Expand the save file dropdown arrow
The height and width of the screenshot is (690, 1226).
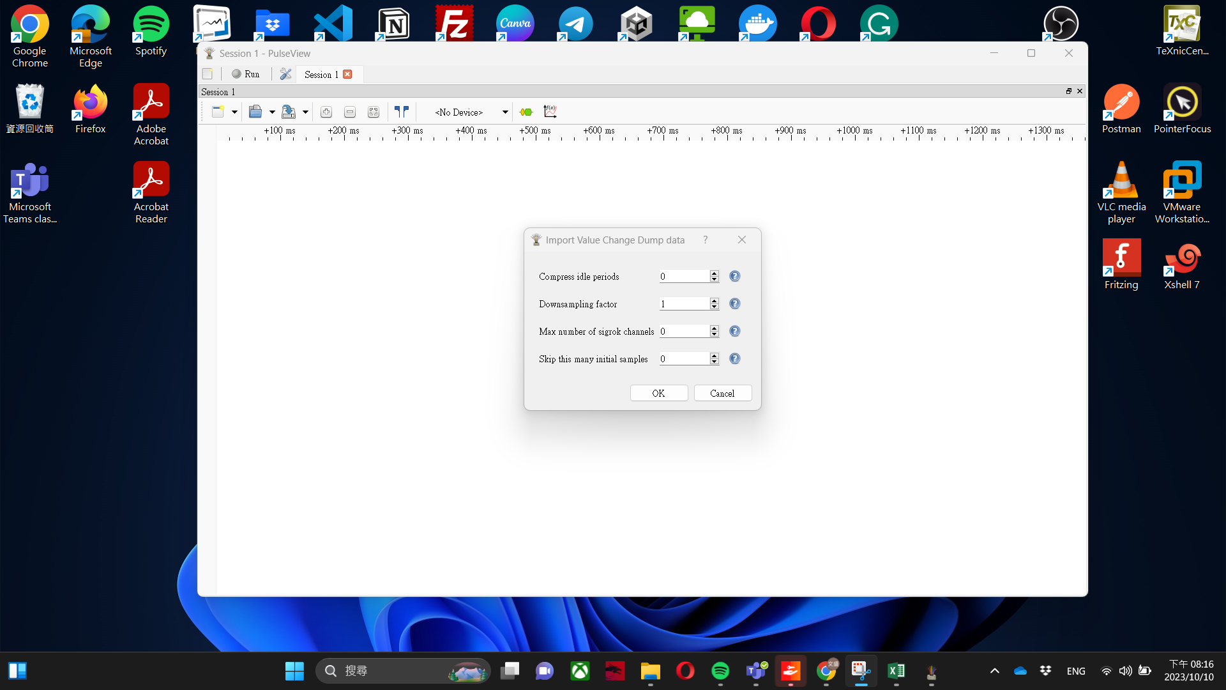point(305,112)
